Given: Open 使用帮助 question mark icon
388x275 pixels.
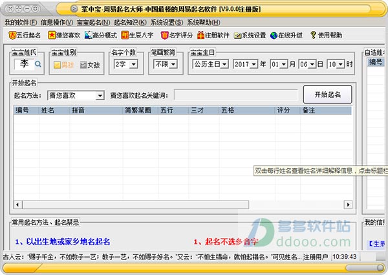Looking at the screenshot, I should point(313,35).
